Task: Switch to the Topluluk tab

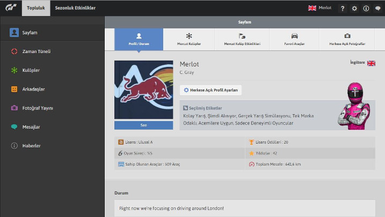Action: pos(36,8)
